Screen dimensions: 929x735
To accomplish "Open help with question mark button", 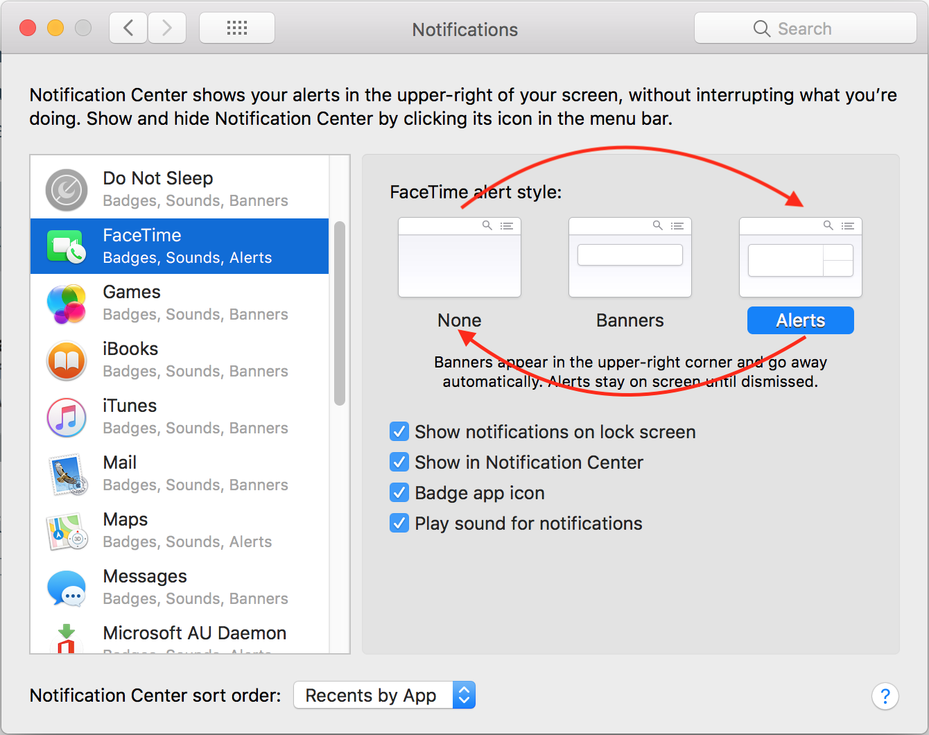I will (x=885, y=695).
